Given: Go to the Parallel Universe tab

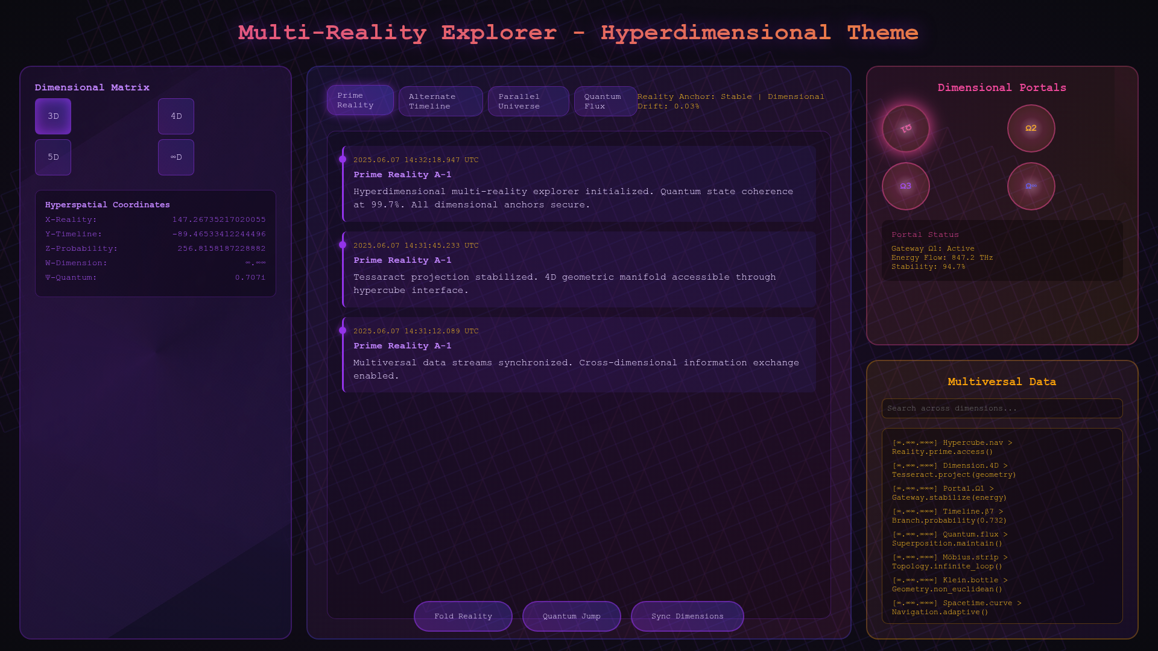Looking at the screenshot, I should pos(528,101).
